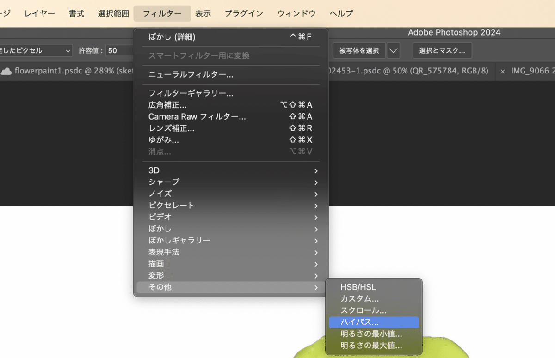This screenshot has height=358, width=555.
Task: Expand the ビデオ submenu
Action: [231, 217]
